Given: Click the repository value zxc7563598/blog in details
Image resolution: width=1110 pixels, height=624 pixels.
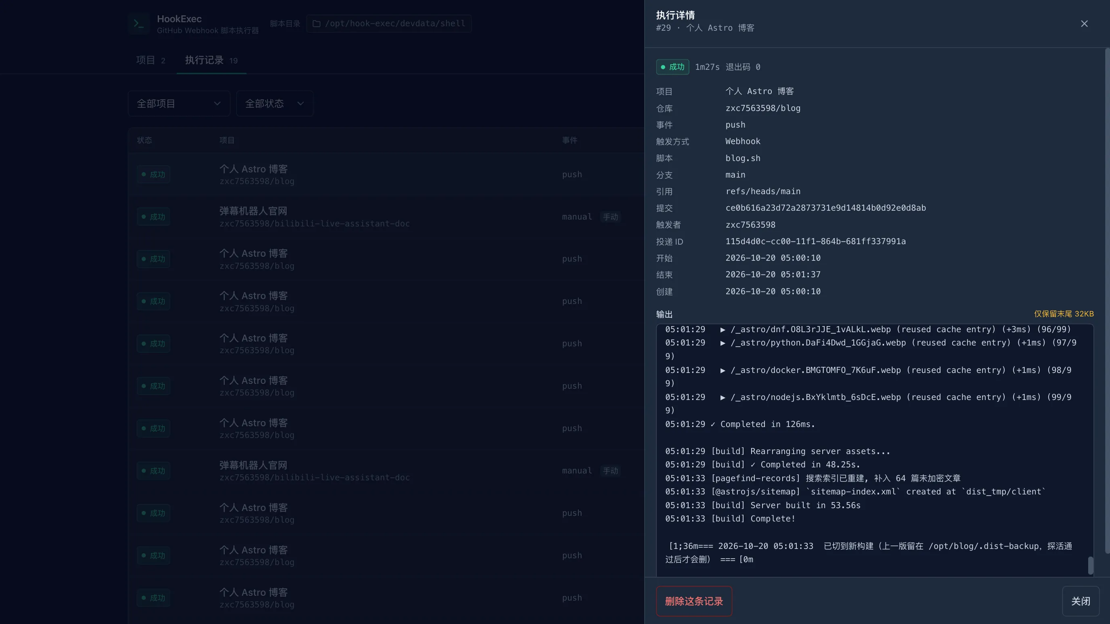Looking at the screenshot, I should [763, 108].
